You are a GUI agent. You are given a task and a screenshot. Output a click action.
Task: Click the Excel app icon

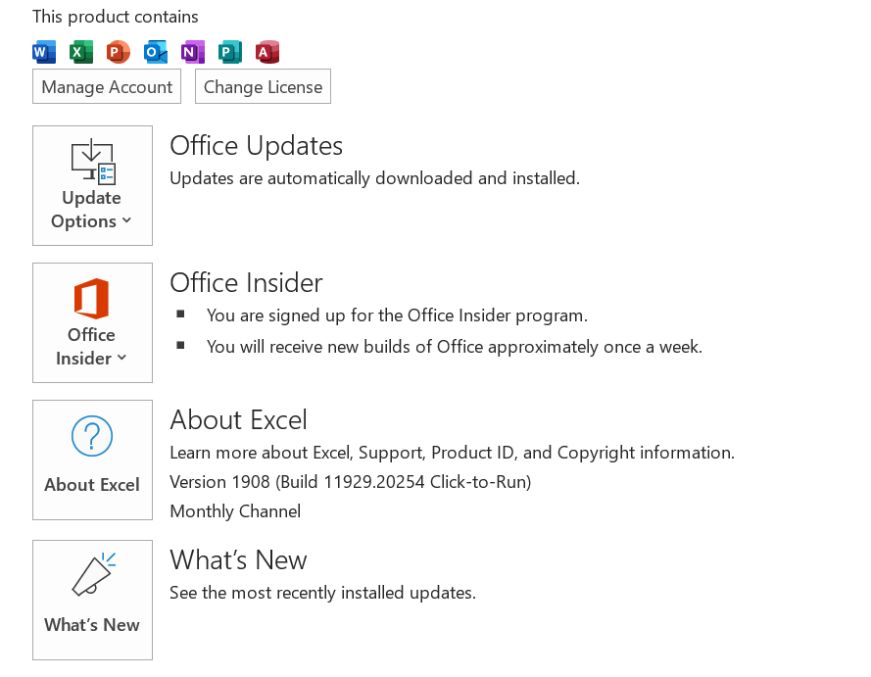click(x=81, y=52)
